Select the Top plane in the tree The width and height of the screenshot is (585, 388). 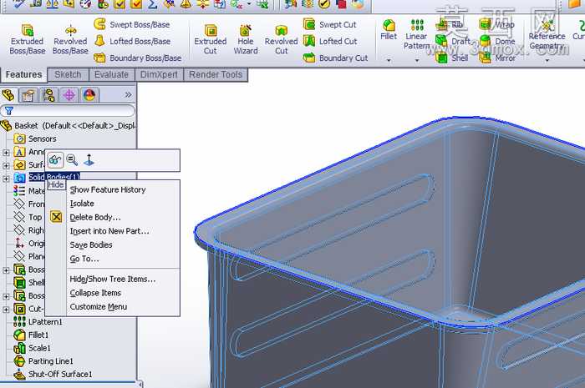click(x=28, y=217)
